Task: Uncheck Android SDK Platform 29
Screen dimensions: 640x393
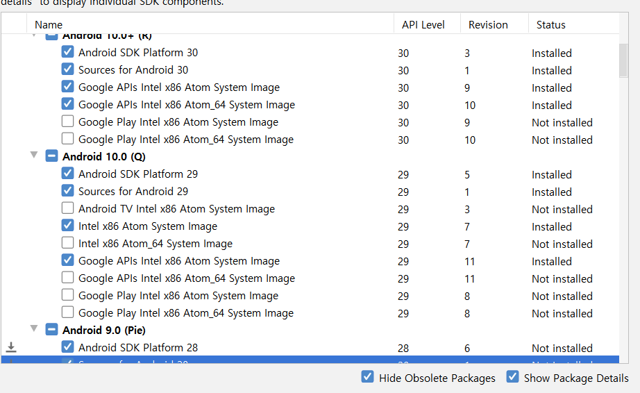Action: point(68,174)
